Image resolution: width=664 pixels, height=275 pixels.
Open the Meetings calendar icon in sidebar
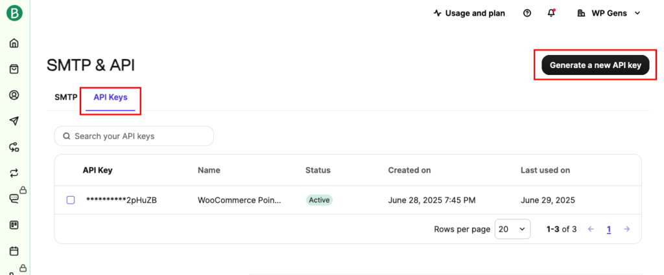click(x=14, y=251)
